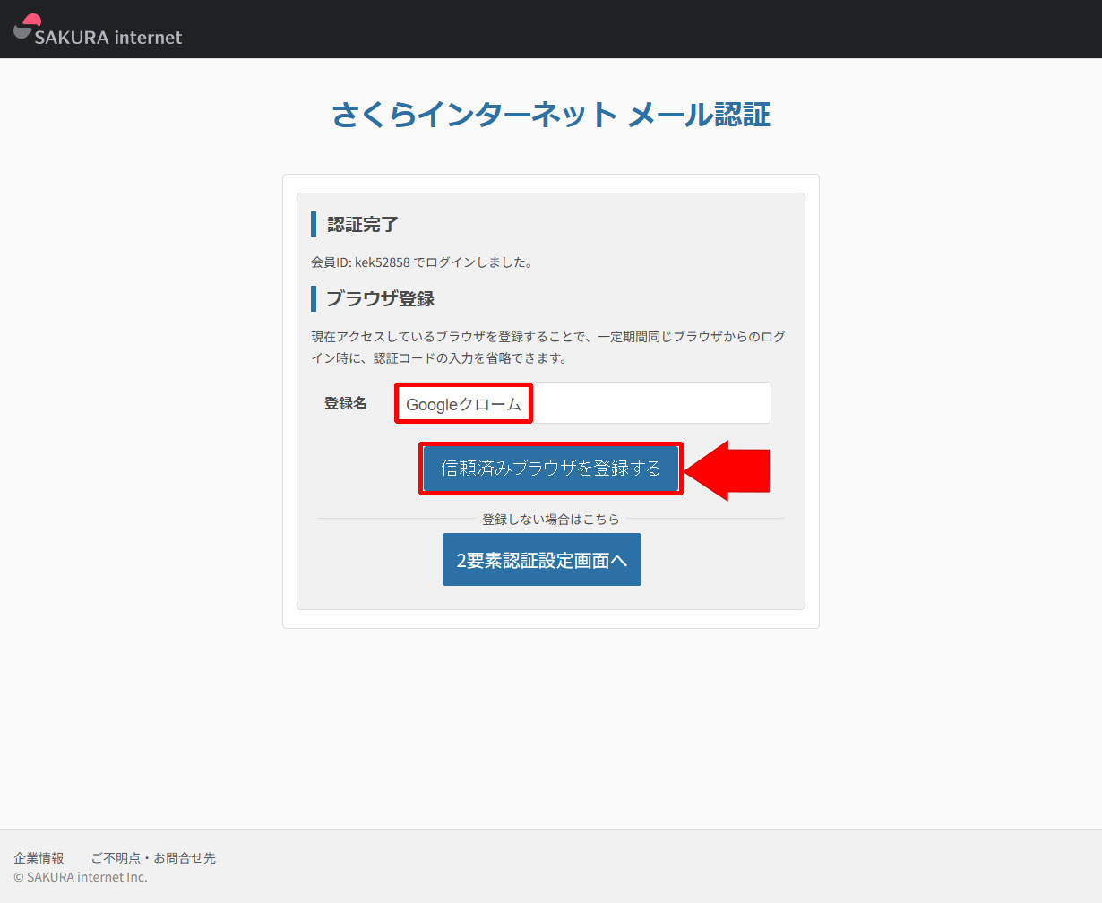
Task: Click the Googleクローム text in the field
Action: pyautogui.click(x=463, y=404)
